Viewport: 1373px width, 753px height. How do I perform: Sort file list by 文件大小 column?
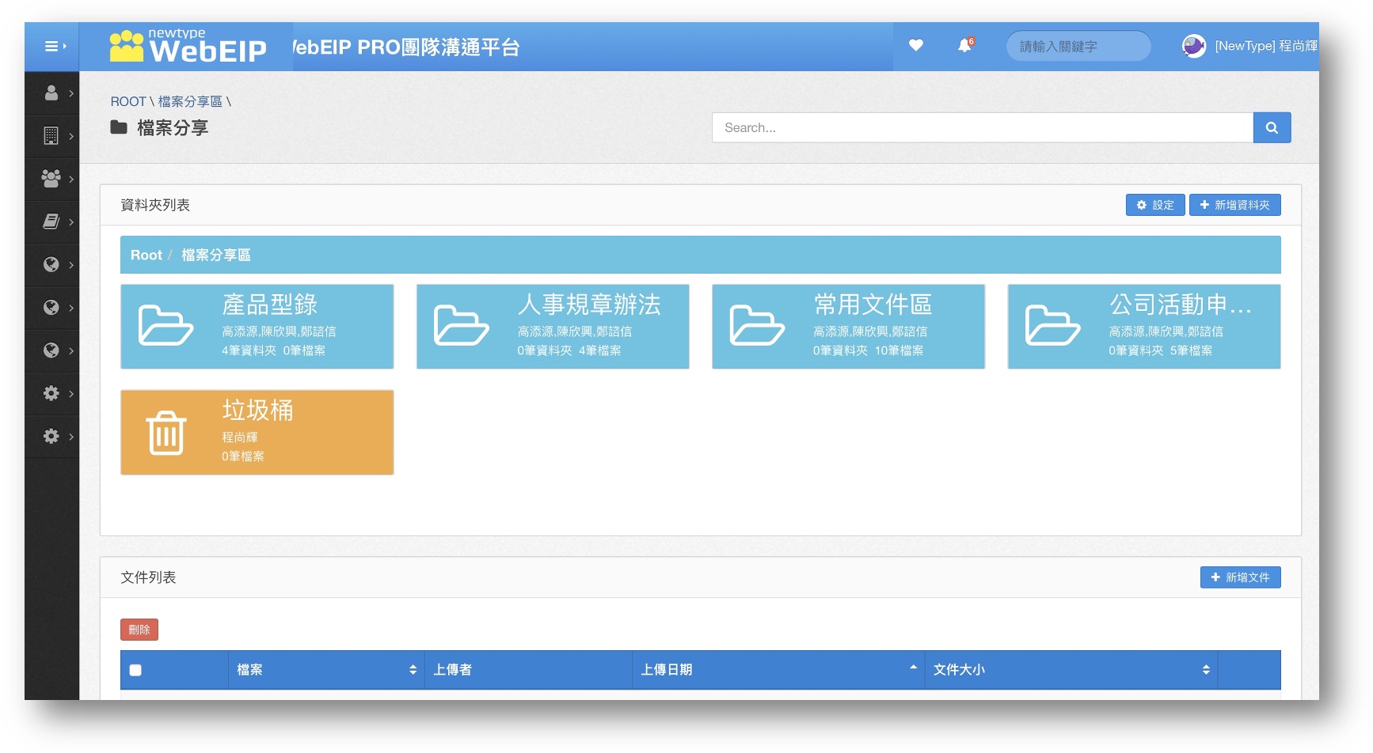pyautogui.click(x=1071, y=670)
